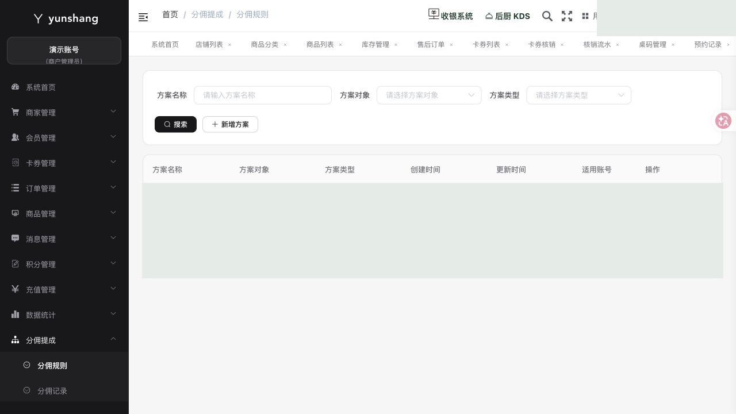The height and width of the screenshot is (414, 736).
Task: Expand the 消息管理 sidebar menu
Action: tap(64, 239)
